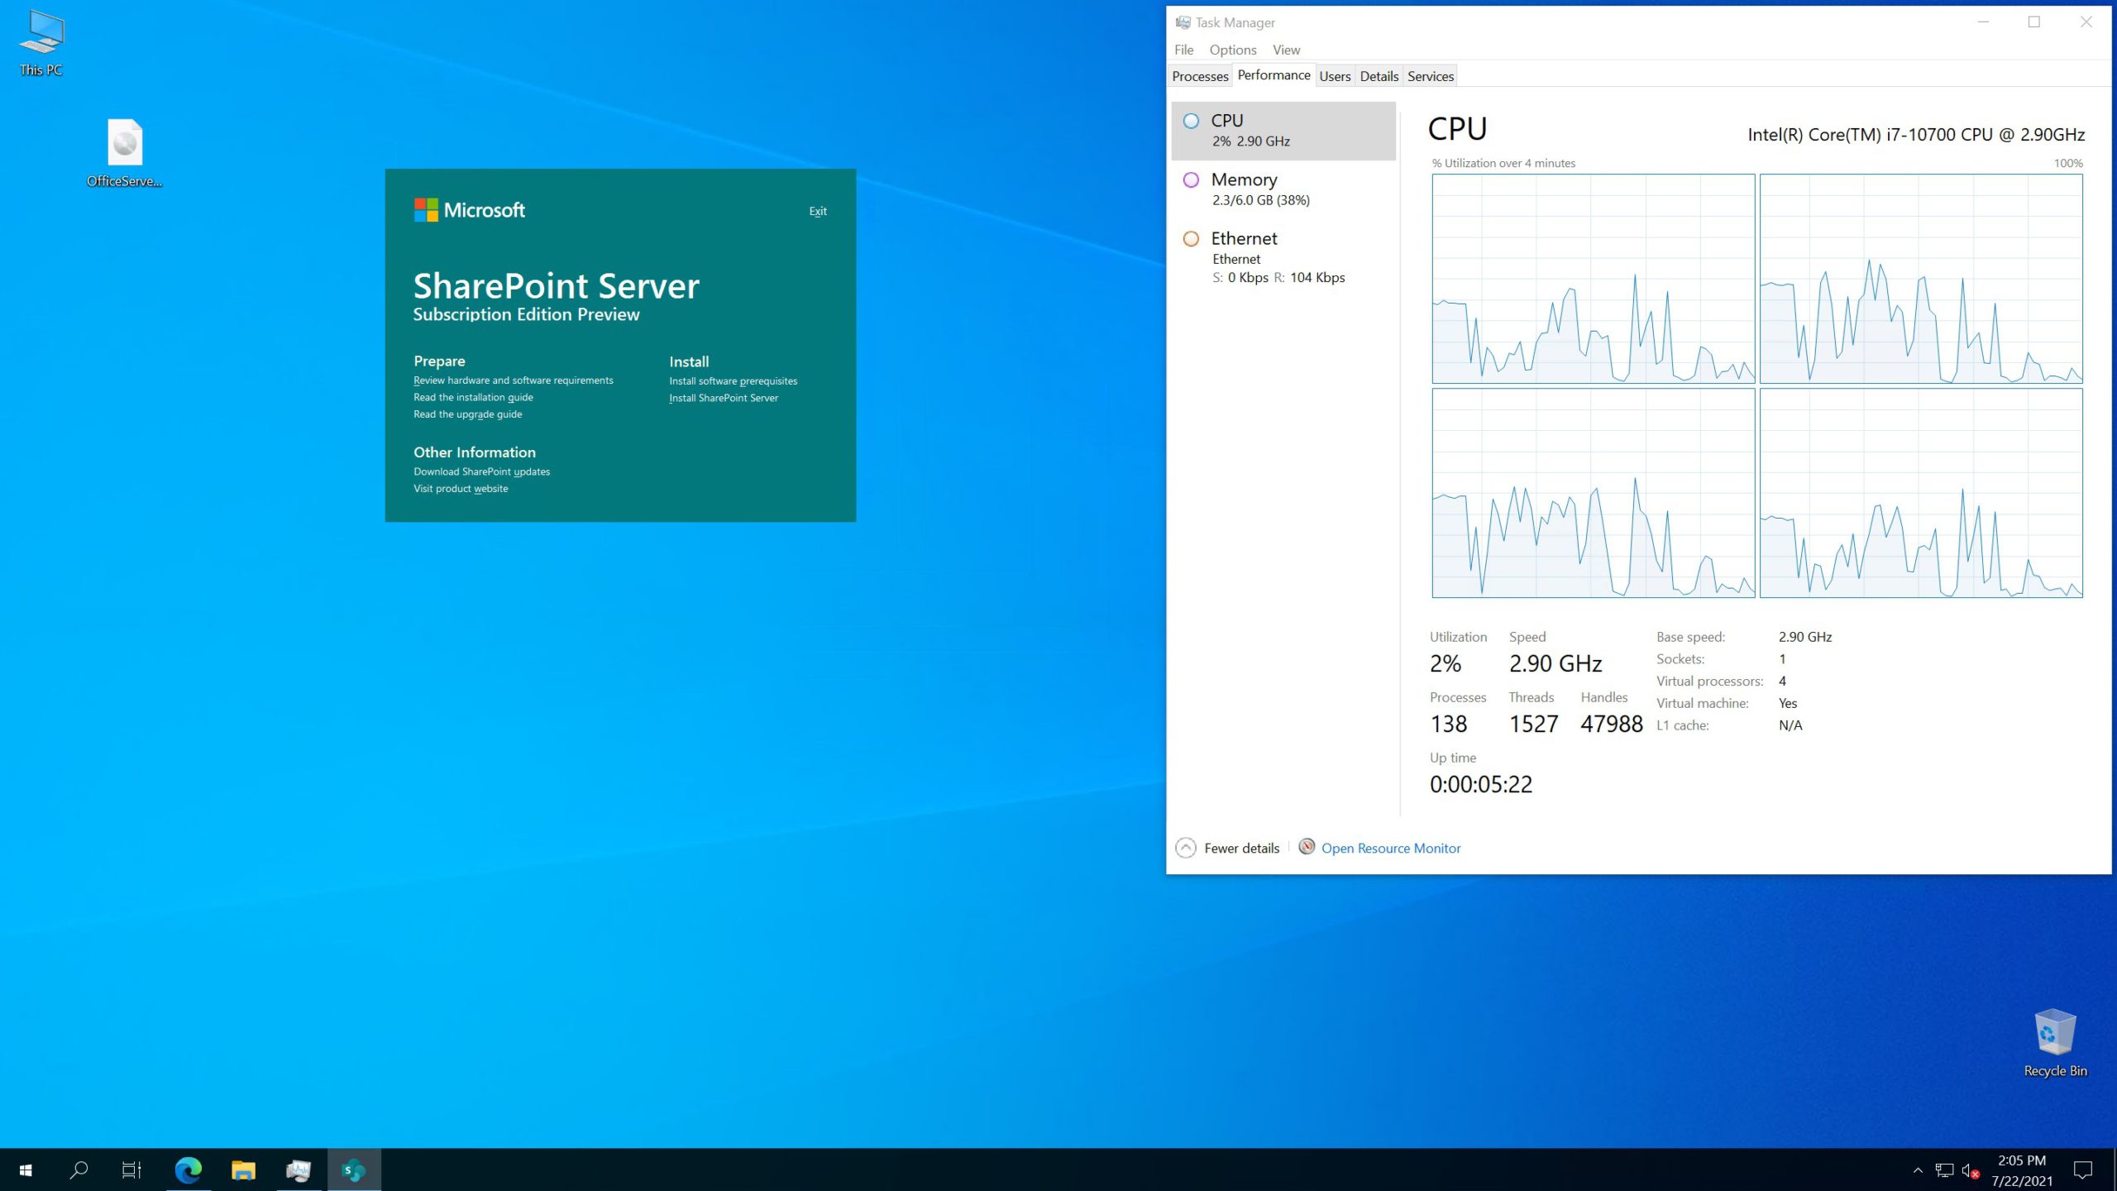Open the OfficeServer file on desktop
This screenshot has height=1191, width=2117.
click(x=124, y=154)
